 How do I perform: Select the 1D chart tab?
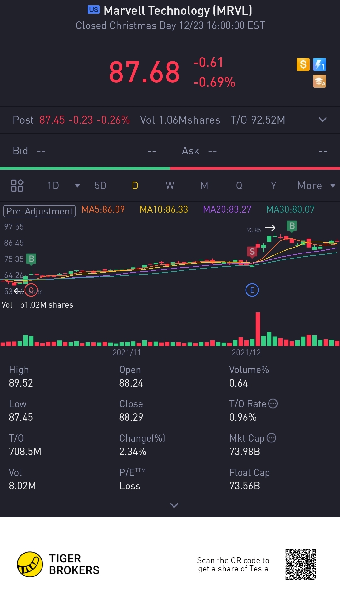(x=53, y=186)
